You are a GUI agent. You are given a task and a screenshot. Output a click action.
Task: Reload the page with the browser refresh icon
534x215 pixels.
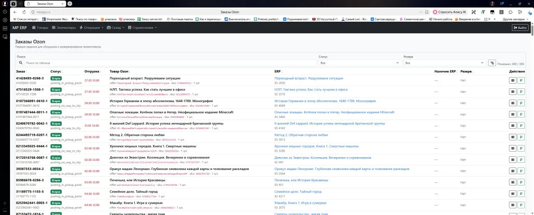point(23,12)
